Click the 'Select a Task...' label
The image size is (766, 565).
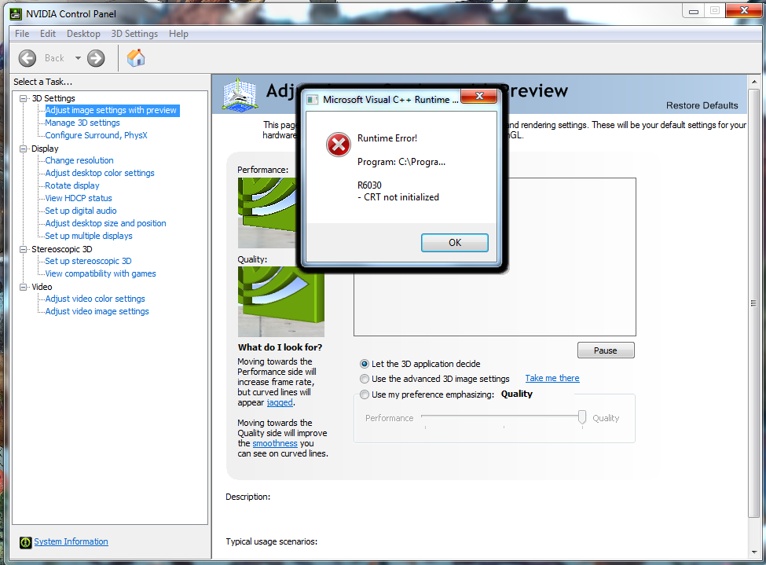43,82
